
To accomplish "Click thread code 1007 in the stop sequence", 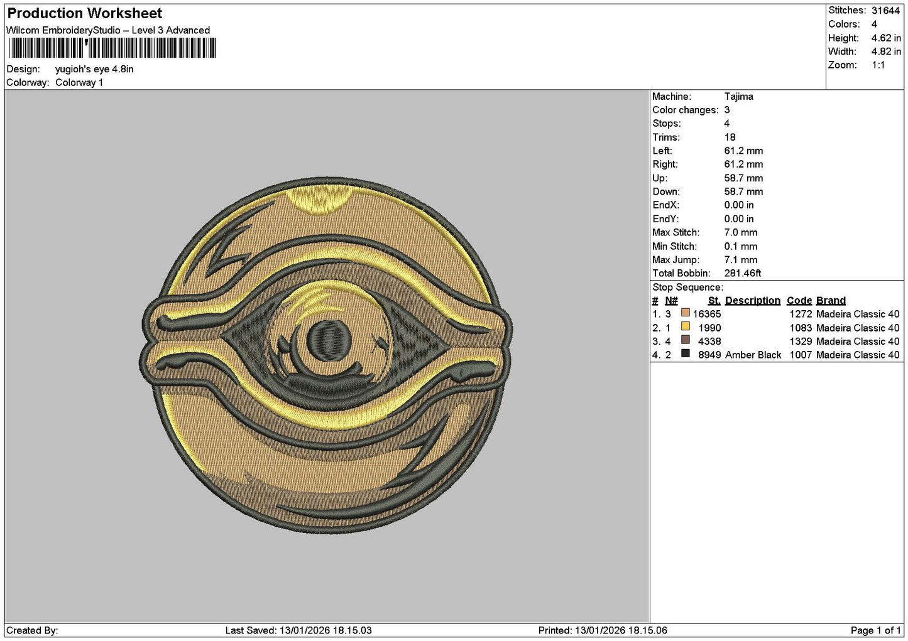I will tap(801, 355).
